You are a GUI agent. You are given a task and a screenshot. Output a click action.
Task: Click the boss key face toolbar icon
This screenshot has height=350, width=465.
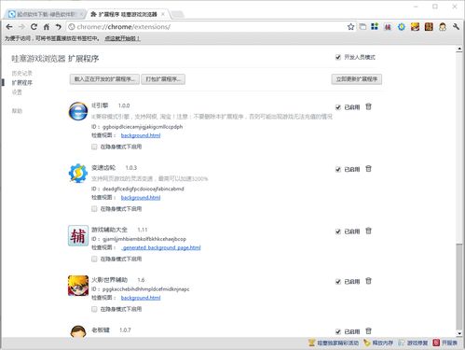click(443, 27)
